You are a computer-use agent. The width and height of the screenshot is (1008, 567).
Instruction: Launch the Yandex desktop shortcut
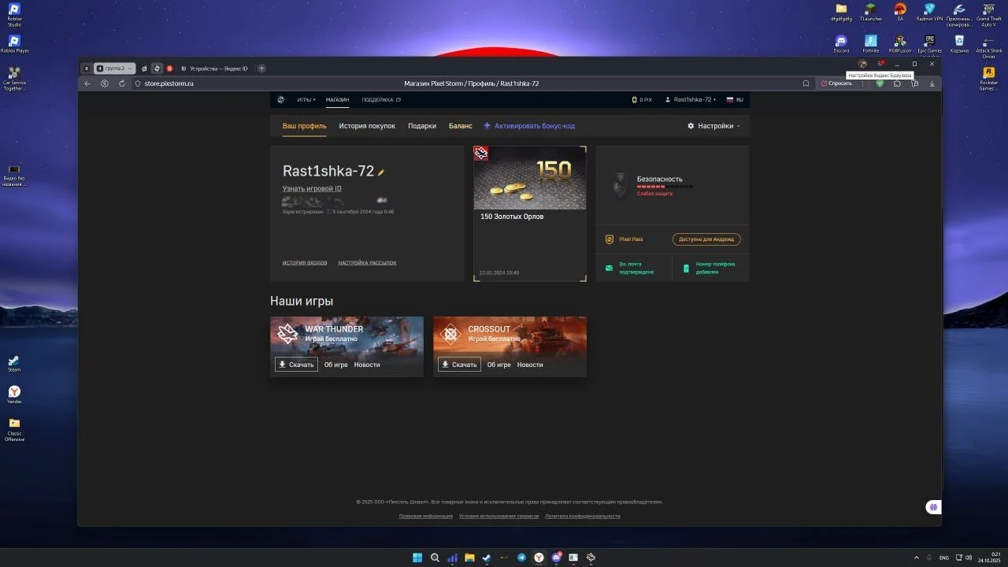point(14,395)
